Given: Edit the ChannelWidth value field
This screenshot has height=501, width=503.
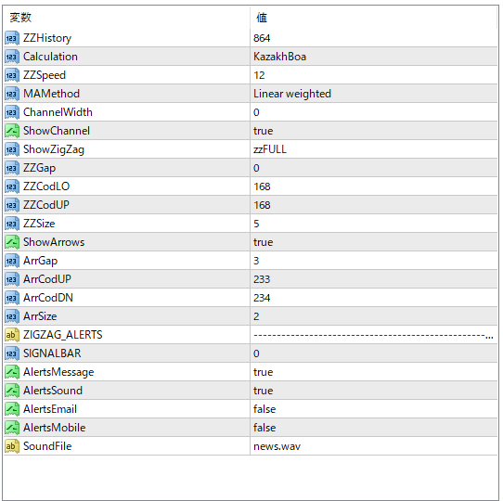Looking at the screenshot, I should coord(374,112).
